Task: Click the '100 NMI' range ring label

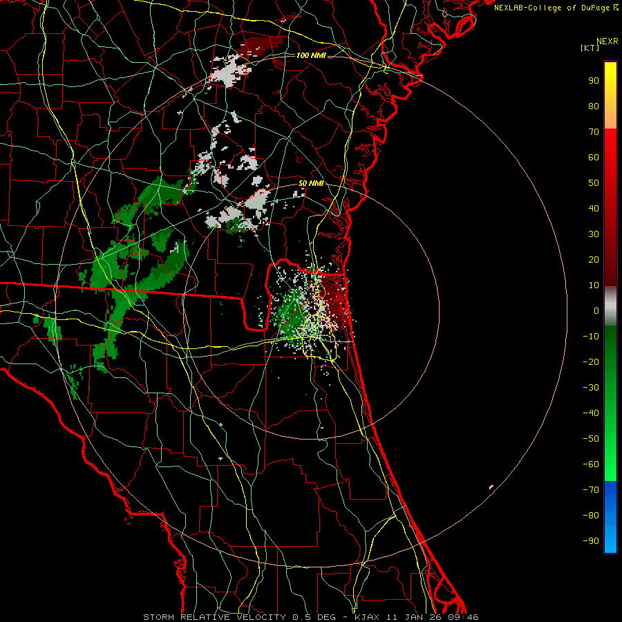Action: point(311,55)
